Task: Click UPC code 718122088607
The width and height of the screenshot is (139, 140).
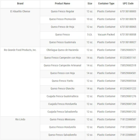Action: coord(128,135)
